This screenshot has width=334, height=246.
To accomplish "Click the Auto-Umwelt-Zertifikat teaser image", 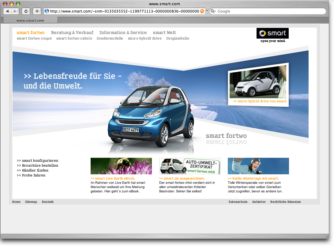I will click(190, 166).
